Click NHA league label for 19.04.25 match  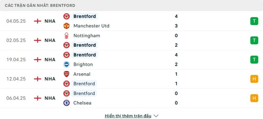[x=50, y=60]
